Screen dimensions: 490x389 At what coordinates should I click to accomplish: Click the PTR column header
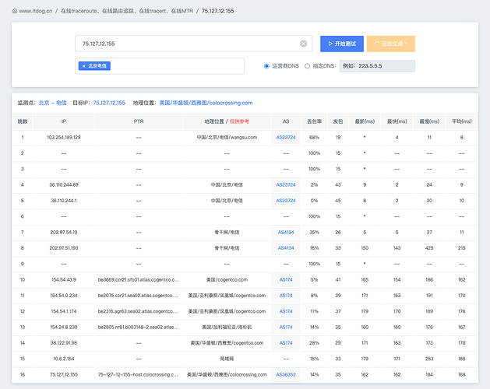[139, 121]
